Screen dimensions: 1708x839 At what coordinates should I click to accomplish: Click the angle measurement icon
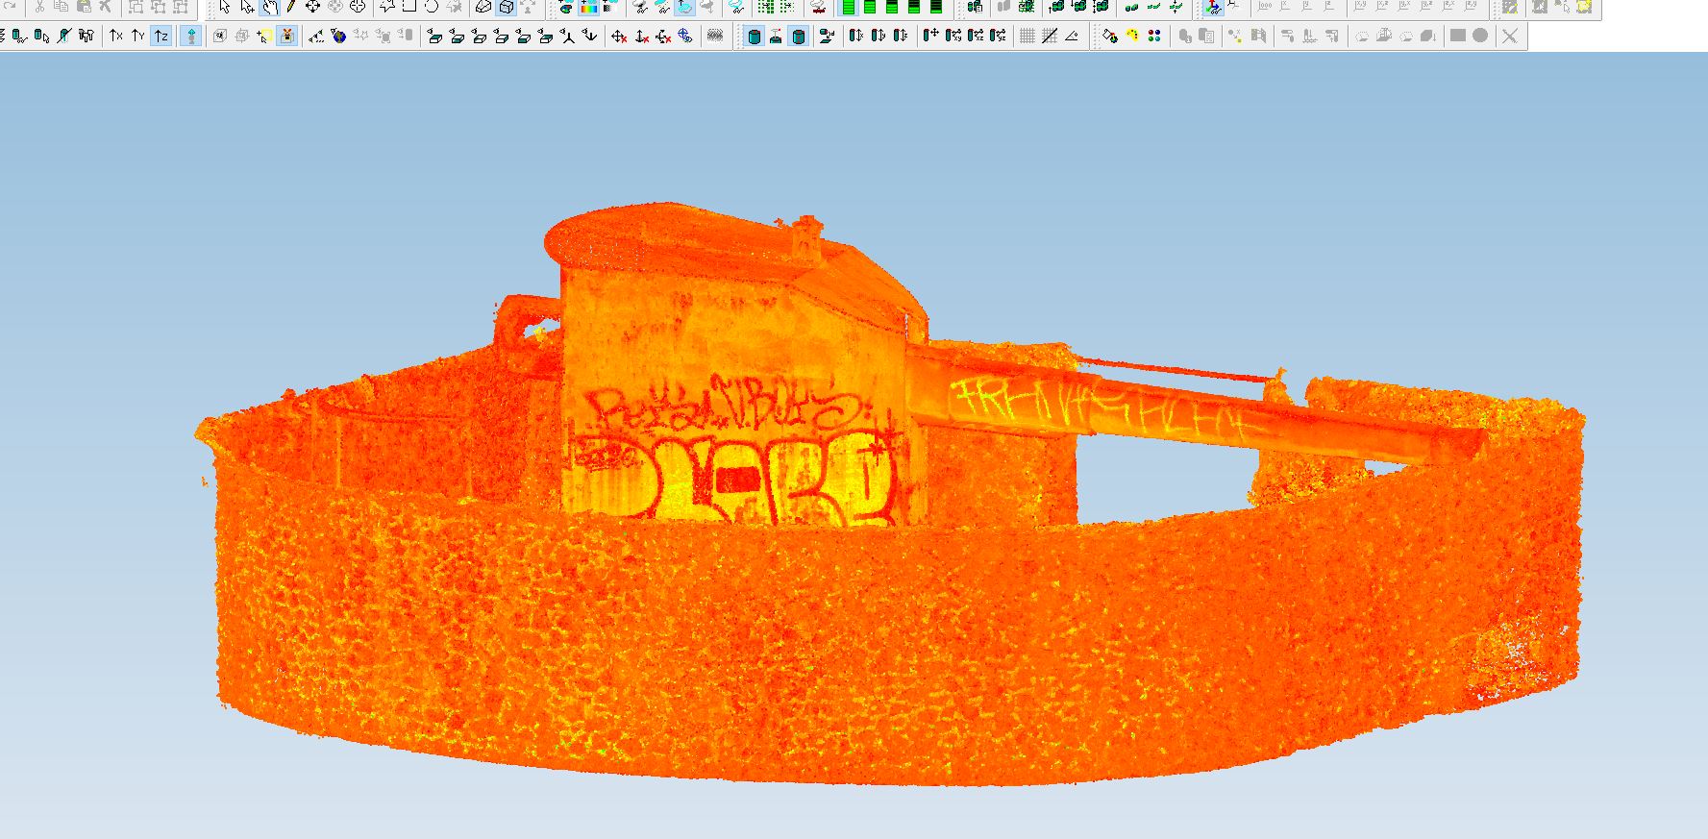[1072, 36]
